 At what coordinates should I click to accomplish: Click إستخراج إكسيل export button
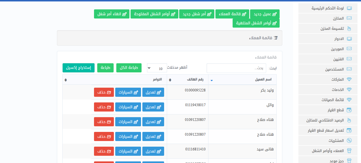point(78,68)
